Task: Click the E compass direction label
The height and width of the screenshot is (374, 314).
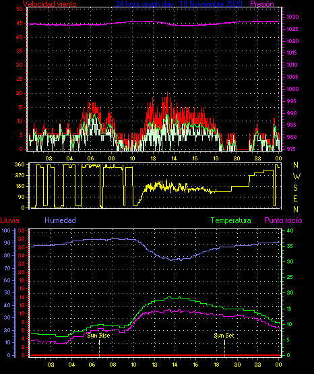Action: coord(295,199)
